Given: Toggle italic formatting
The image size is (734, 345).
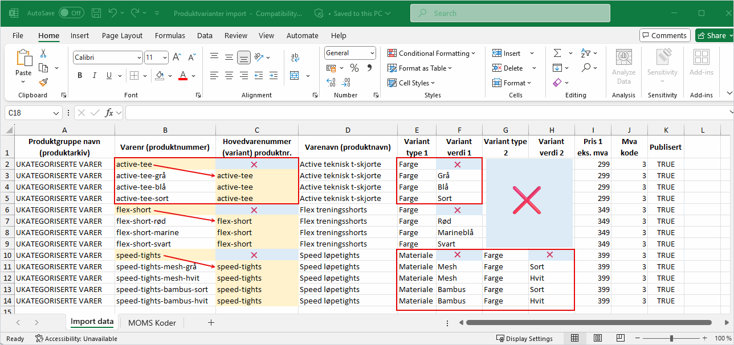Looking at the screenshot, I should 94,75.
